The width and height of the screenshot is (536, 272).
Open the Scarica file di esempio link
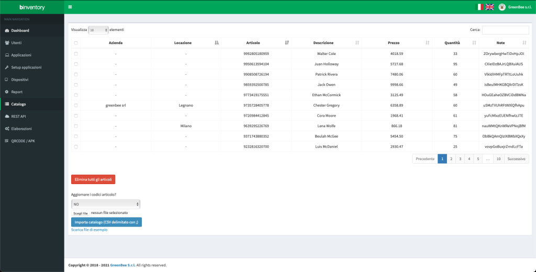(89, 230)
